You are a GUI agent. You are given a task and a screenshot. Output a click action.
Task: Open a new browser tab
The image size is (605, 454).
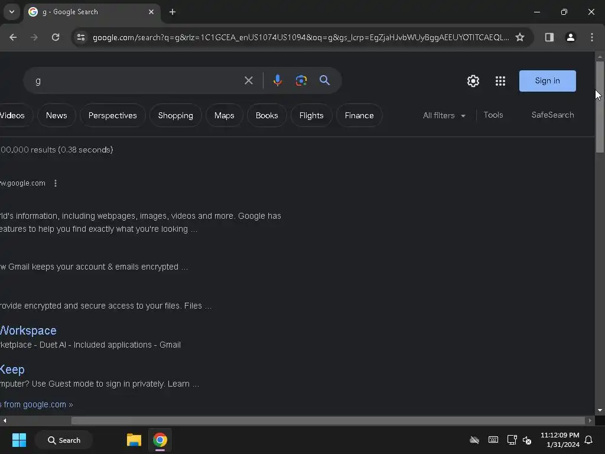[x=173, y=12]
